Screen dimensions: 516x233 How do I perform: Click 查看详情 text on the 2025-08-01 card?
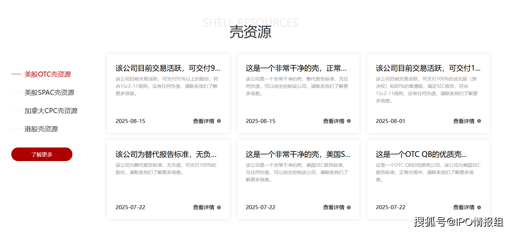tap(464, 121)
